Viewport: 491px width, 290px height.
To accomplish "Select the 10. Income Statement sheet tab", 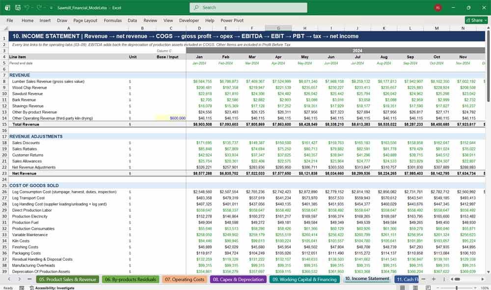I will click(x=367, y=279).
